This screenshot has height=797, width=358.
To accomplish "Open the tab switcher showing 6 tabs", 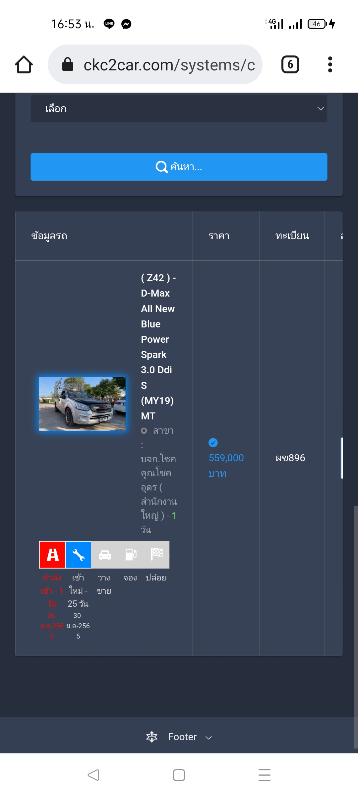I will coord(290,64).
